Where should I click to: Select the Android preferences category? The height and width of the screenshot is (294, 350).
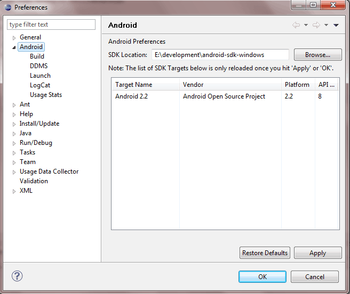[31, 47]
